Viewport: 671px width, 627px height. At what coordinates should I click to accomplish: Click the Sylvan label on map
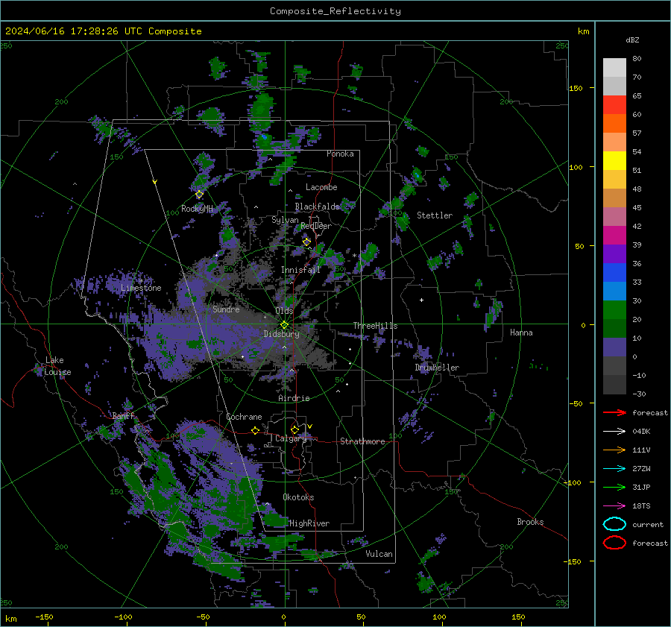pos(285,220)
